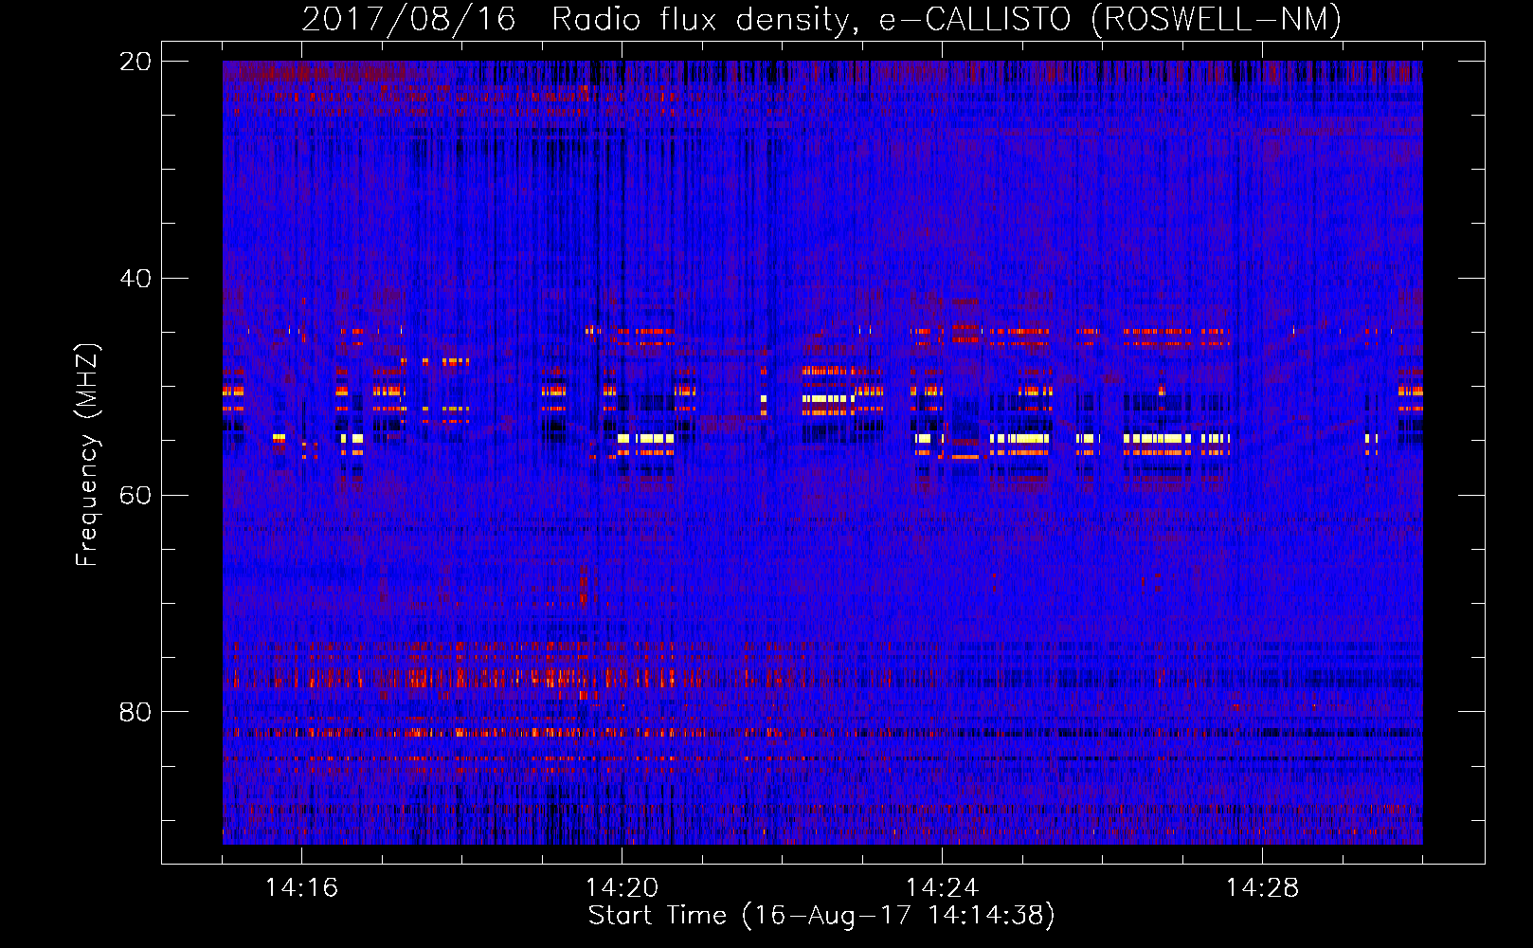Click the 40 frequency tick label

point(135,279)
